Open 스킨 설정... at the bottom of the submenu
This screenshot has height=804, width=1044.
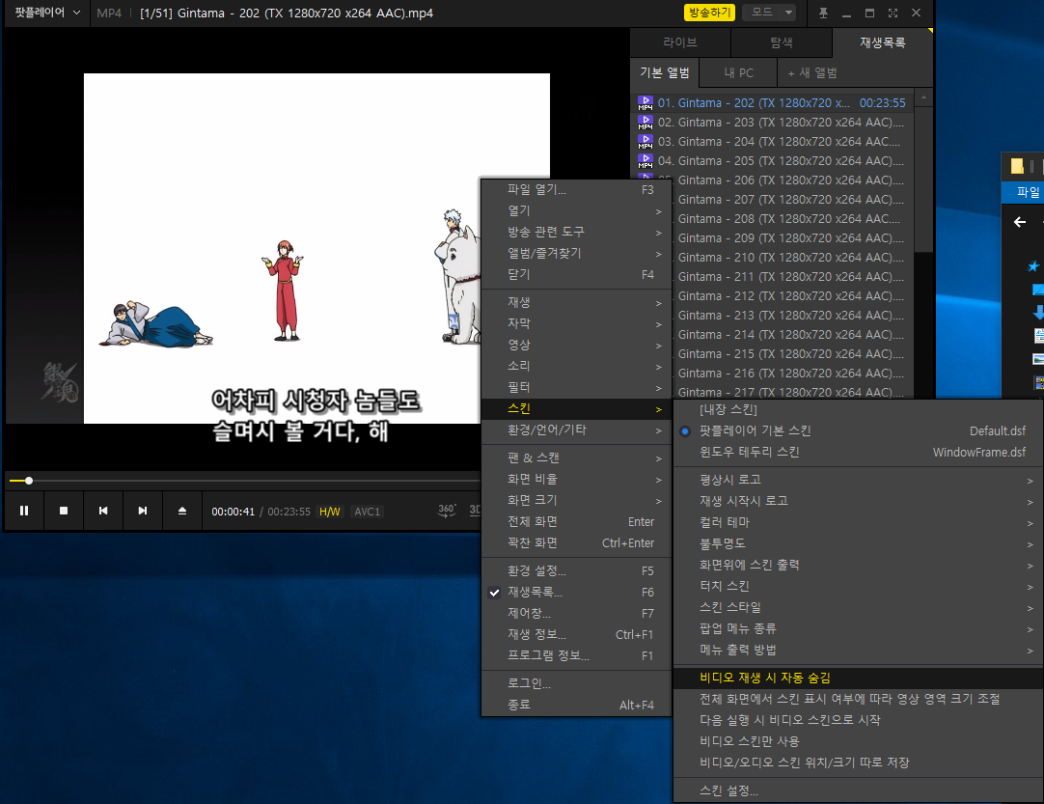pos(858,790)
